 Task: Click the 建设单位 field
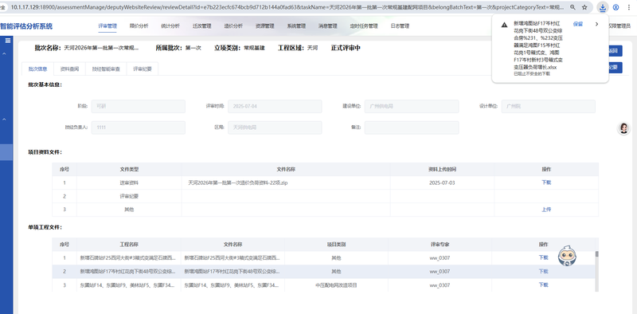[x=412, y=107]
